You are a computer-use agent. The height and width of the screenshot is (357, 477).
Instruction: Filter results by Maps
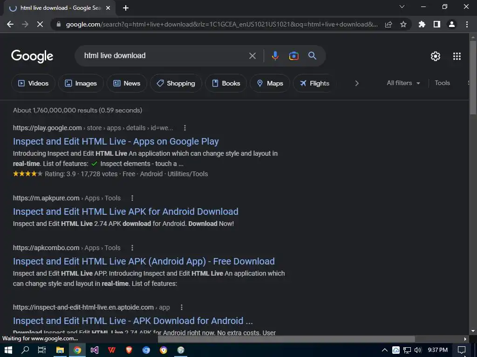270,83
